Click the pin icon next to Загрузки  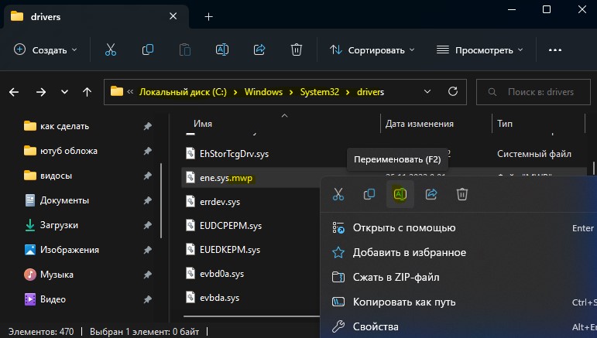[147, 225]
